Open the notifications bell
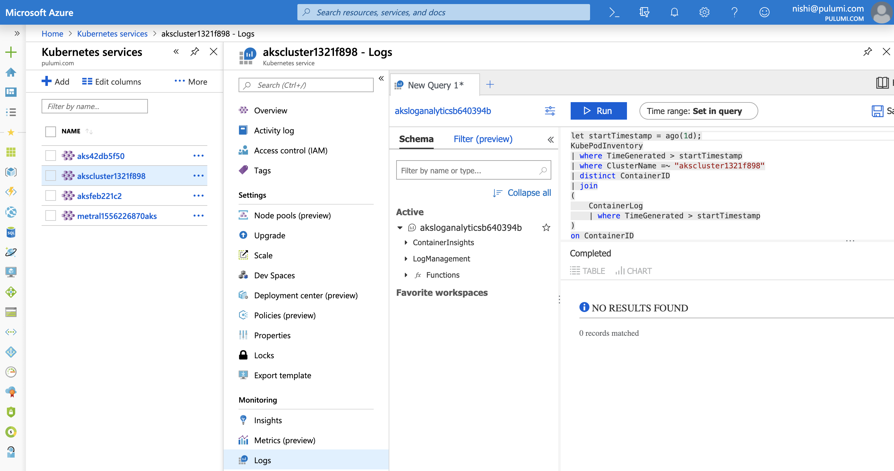 (674, 12)
